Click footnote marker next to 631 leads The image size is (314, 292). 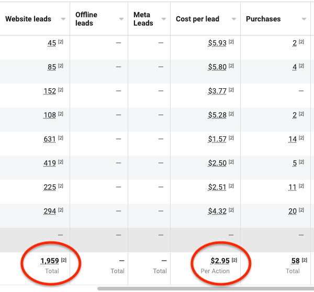(61, 138)
